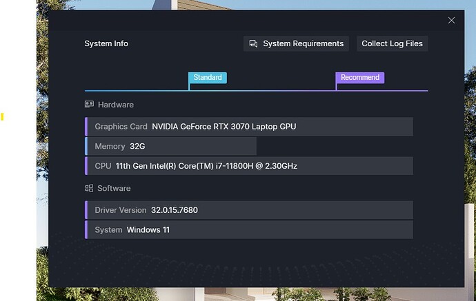Select the Recommend performance marker
The height and width of the screenshot is (301, 476).
pyautogui.click(x=359, y=78)
